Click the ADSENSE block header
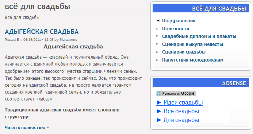This screenshot has height=134, width=253. click(201, 83)
